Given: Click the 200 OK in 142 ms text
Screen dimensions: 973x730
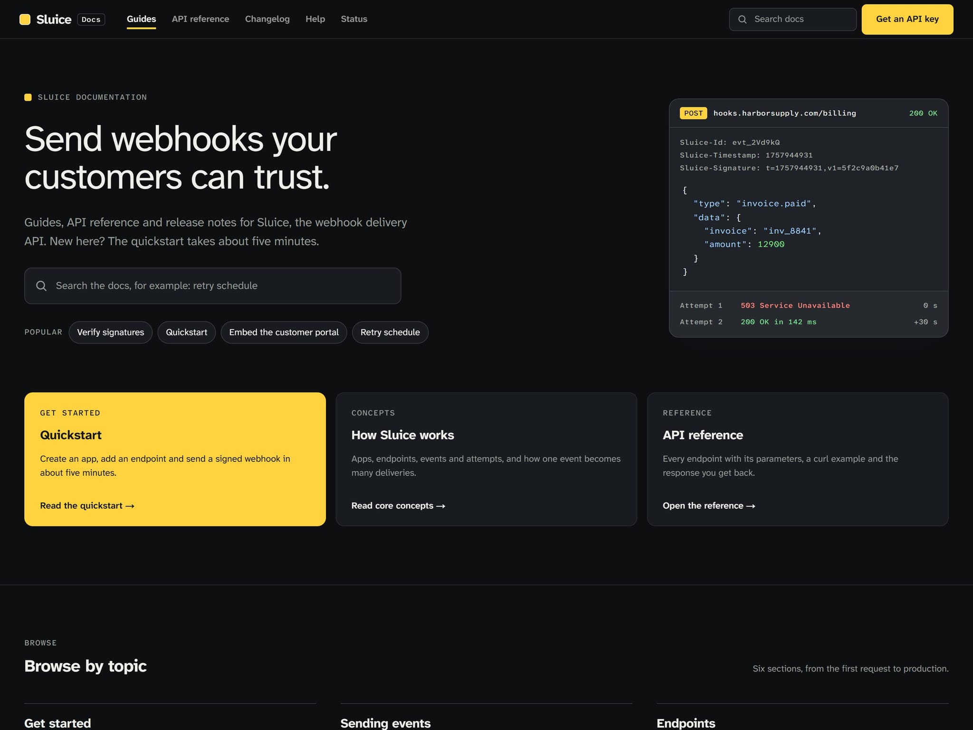Looking at the screenshot, I should point(778,322).
